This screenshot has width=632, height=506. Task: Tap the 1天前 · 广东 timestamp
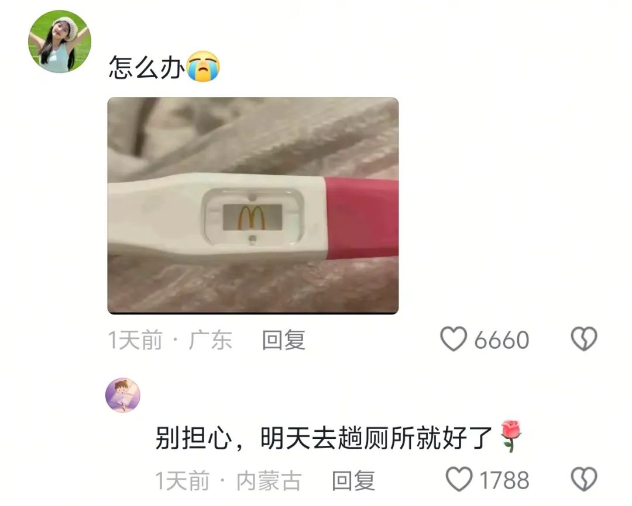(170, 339)
